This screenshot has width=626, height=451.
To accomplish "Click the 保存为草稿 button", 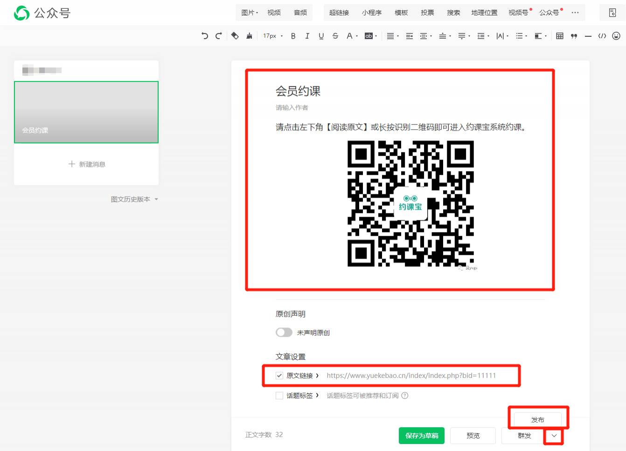I will 422,436.
